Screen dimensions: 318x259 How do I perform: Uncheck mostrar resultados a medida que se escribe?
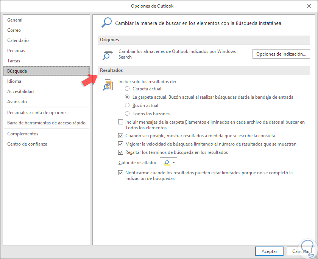coord(120,135)
